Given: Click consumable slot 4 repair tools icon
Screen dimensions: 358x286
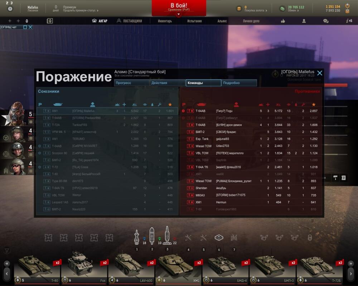Looking at the screenshot, I should click(x=188, y=238).
